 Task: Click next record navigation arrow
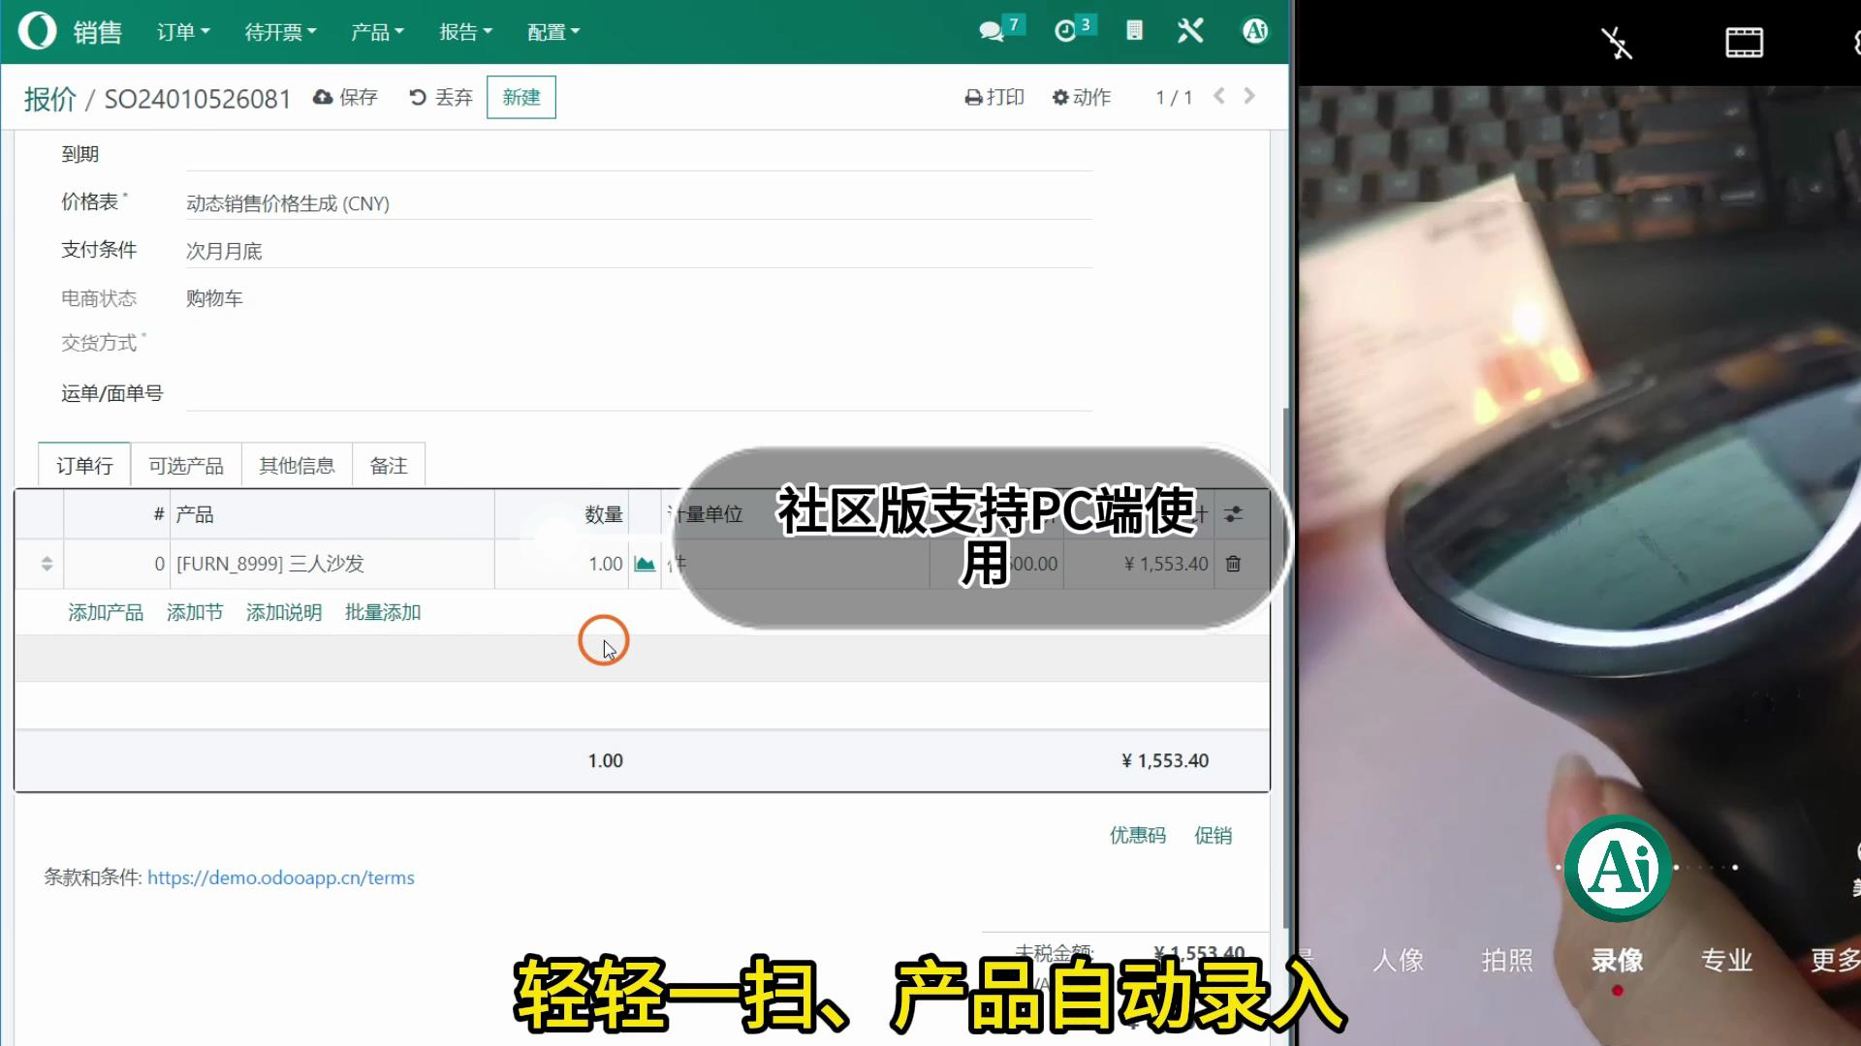1250,97
